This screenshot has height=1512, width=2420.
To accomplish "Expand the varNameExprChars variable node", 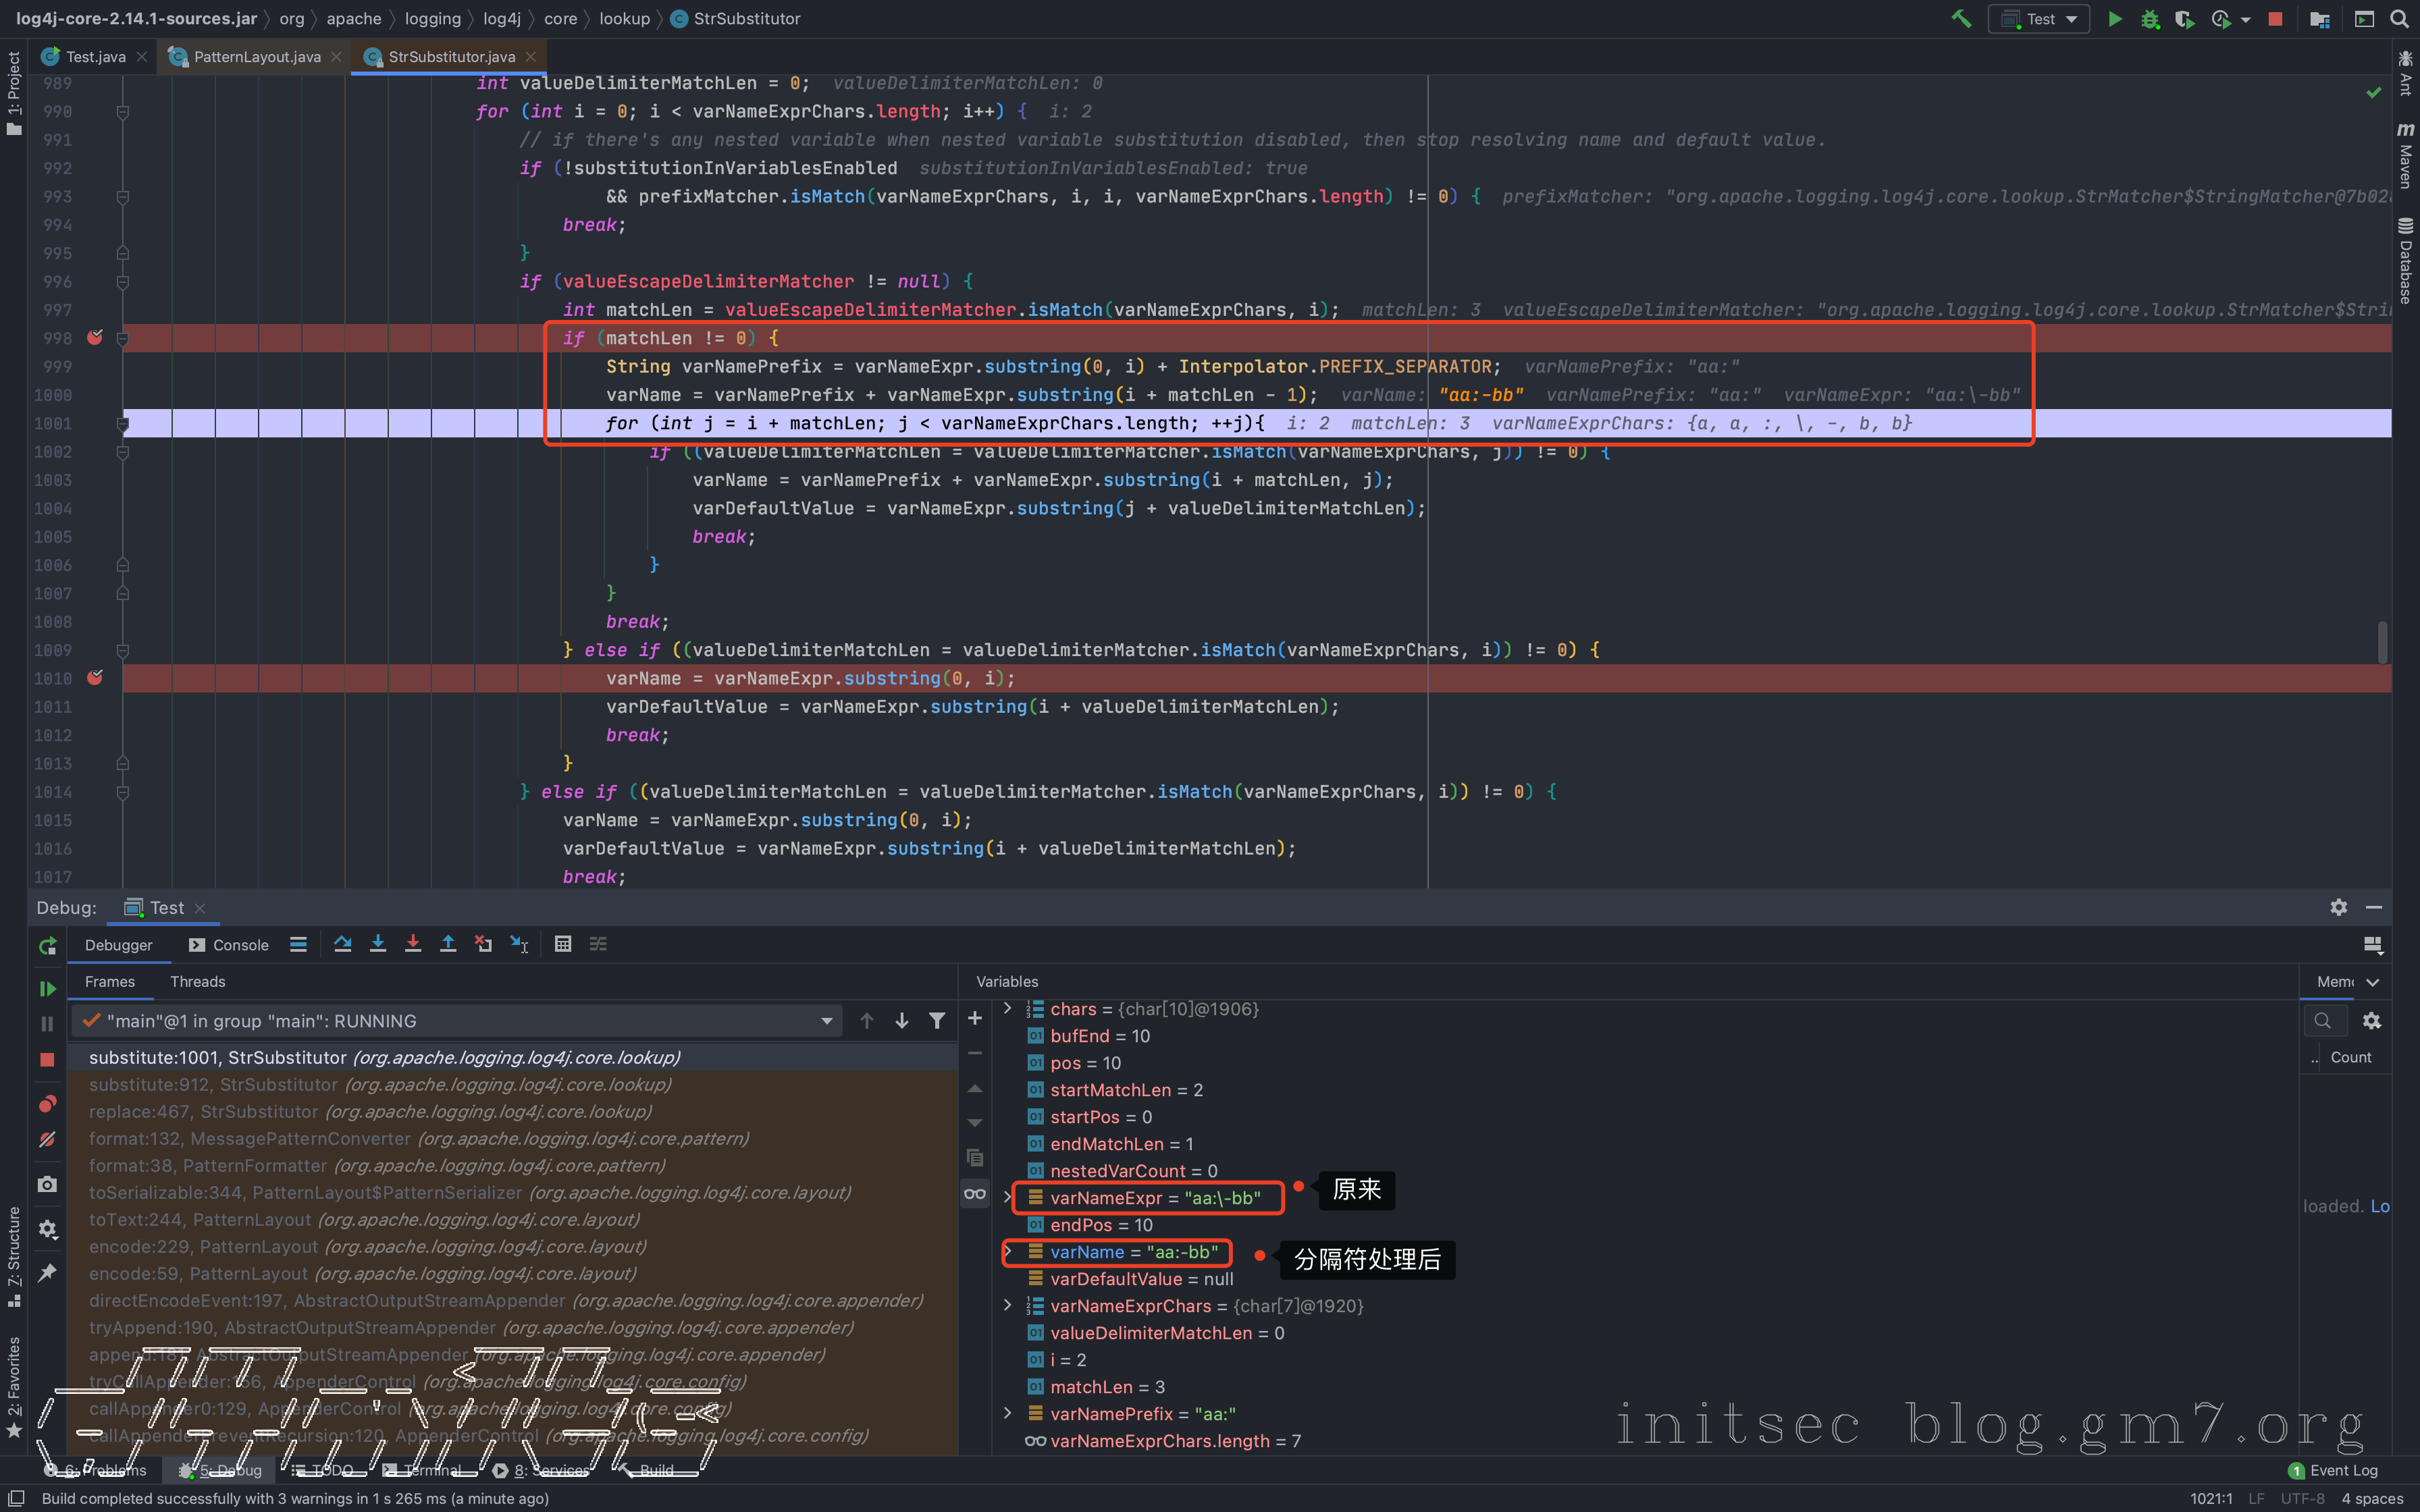I will (x=1007, y=1306).
